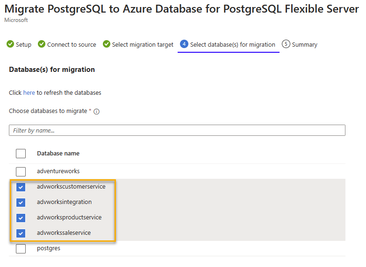Check the postgres database checkbox
Viewport: 366px width, 267px height.
pyautogui.click(x=21, y=249)
